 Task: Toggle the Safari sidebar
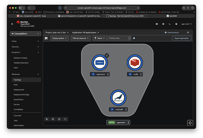point(21,8)
